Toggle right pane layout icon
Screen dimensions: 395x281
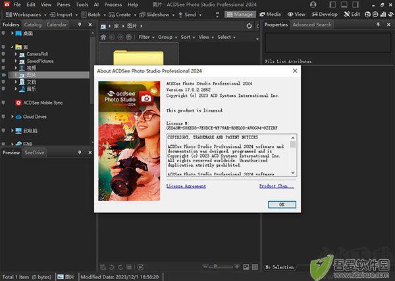pyautogui.click(x=355, y=5)
